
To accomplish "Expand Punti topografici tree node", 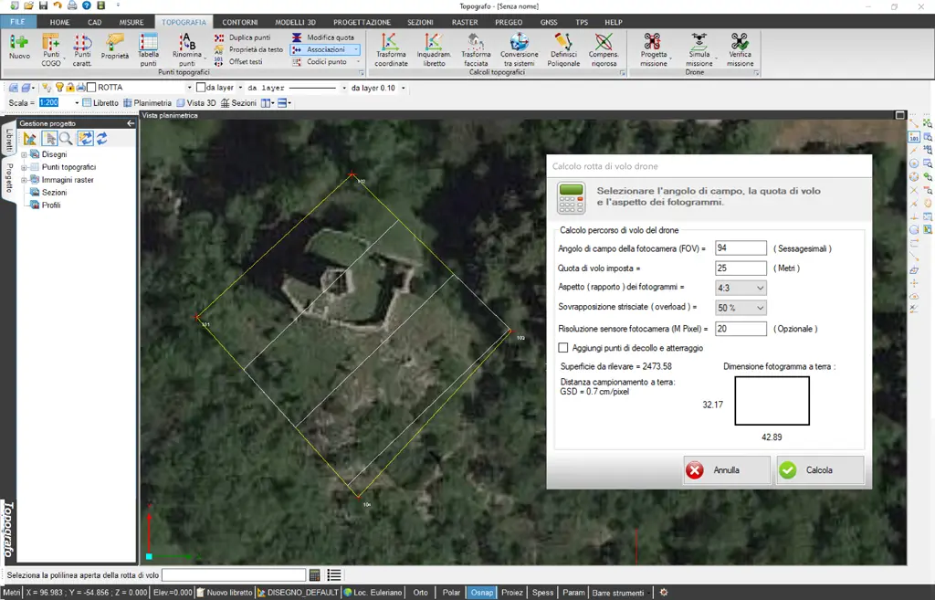I will click(24, 167).
